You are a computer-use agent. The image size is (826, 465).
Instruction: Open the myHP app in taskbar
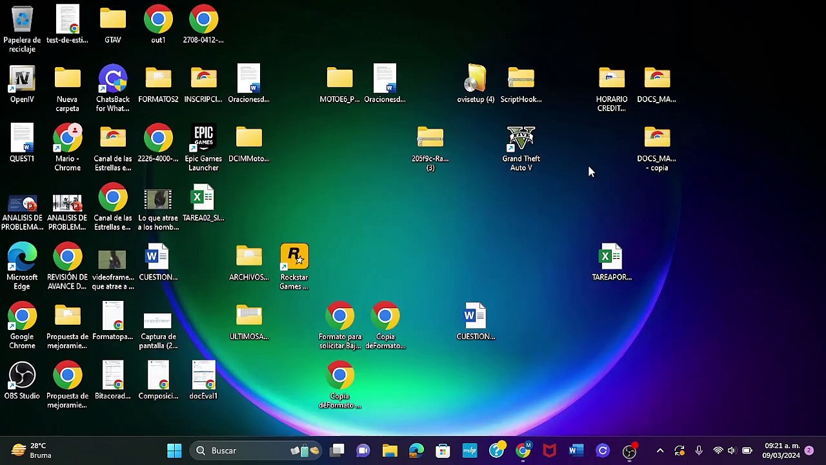pyautogui.click(x=470, y=451)
